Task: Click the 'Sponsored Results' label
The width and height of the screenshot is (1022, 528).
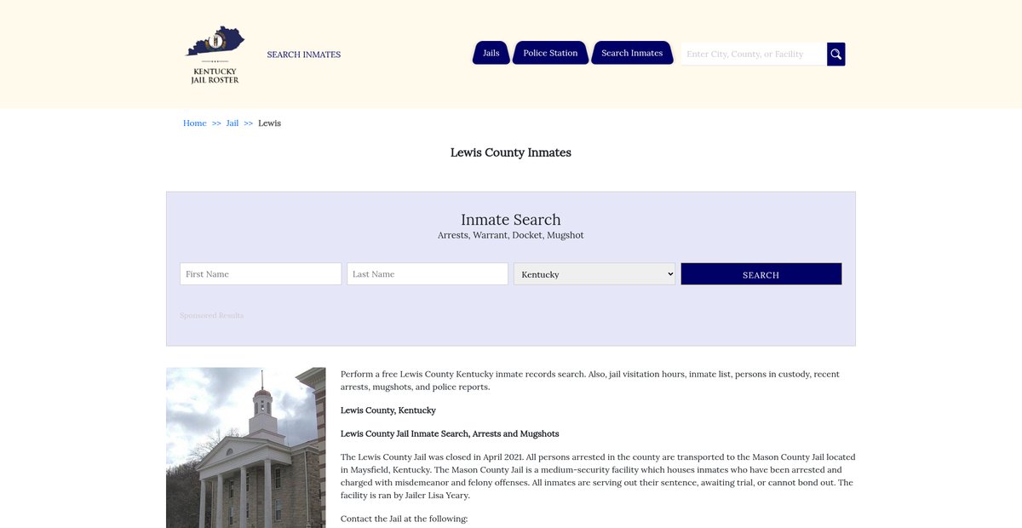Action: coord(212,315)
